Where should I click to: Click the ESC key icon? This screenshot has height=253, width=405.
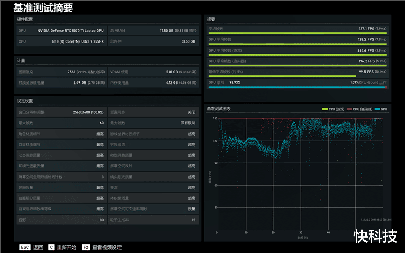click(25, 247)
